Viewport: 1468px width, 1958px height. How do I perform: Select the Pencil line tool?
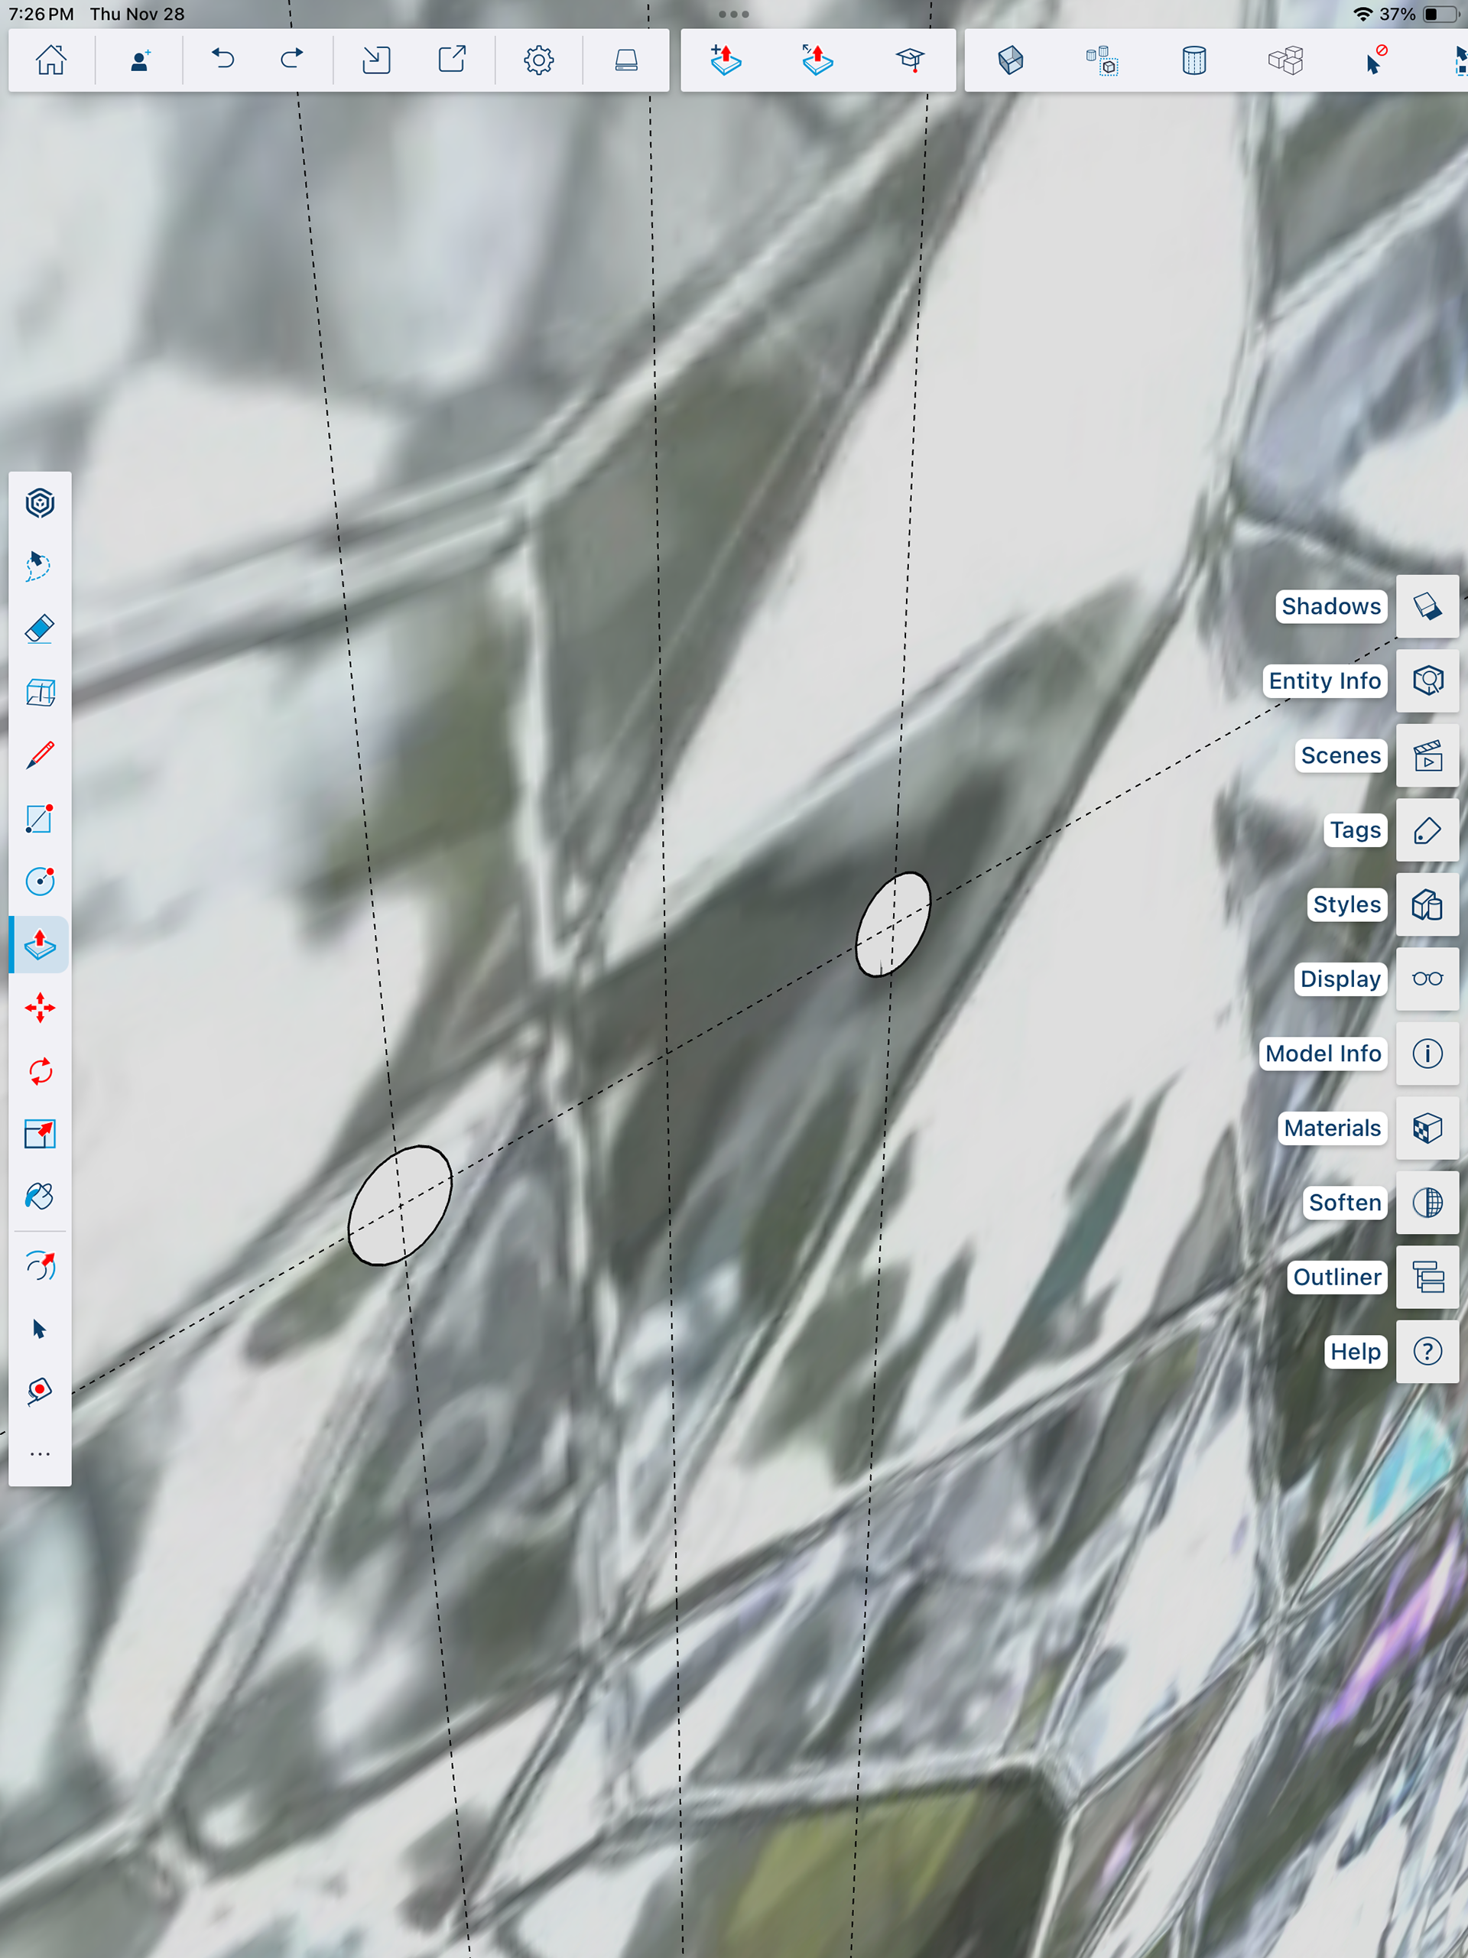[40, 755]
